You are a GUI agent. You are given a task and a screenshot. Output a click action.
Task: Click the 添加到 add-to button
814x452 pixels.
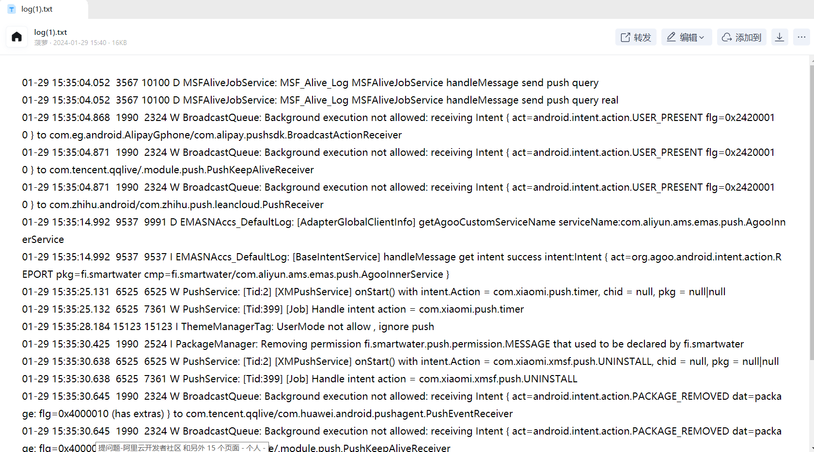(741, 37)
